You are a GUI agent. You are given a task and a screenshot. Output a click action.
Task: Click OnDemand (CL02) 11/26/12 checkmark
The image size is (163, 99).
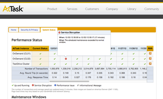(133, 59)
